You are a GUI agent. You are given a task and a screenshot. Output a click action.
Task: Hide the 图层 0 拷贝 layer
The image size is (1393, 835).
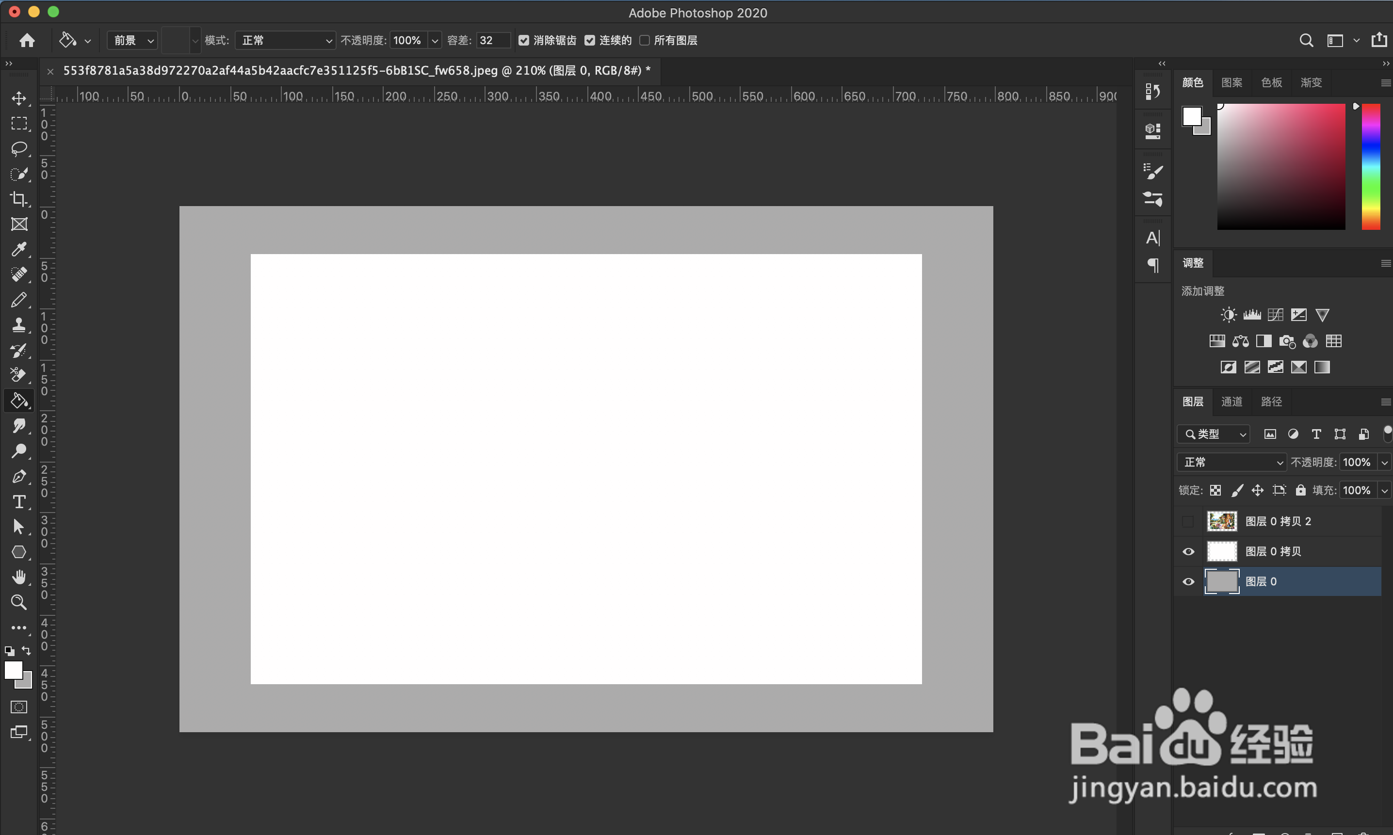click(1188, 551)
